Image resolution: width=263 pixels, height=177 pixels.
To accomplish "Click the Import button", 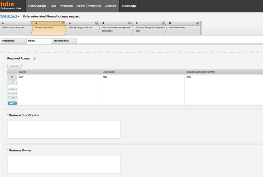I will click(x=14, y=66).
